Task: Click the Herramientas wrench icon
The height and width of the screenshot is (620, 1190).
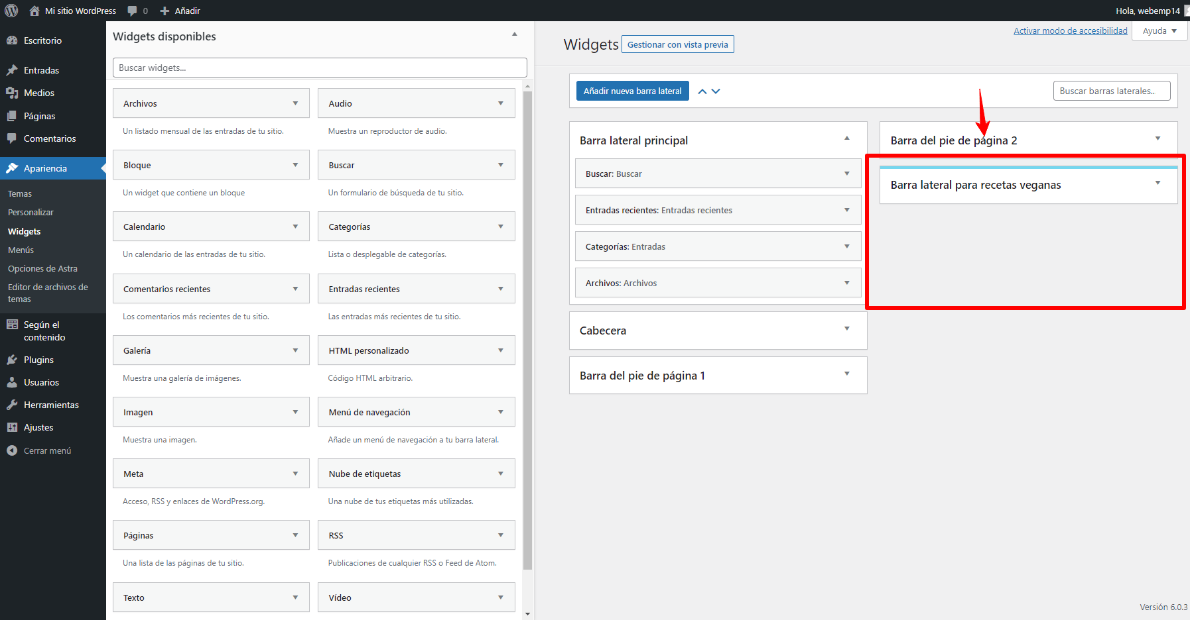Action: click(x=12, y=405)
